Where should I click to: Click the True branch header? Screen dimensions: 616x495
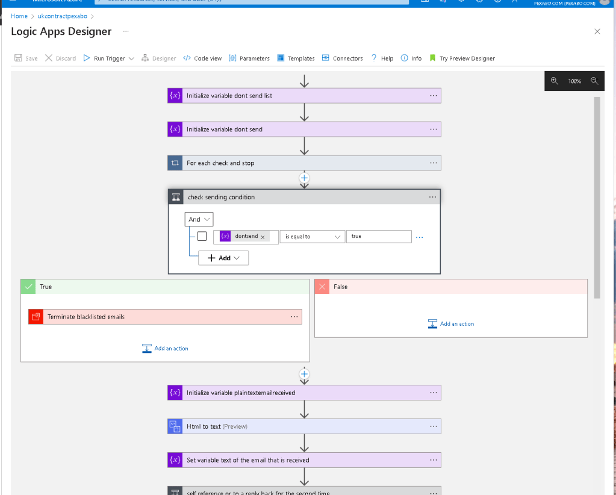165,287
